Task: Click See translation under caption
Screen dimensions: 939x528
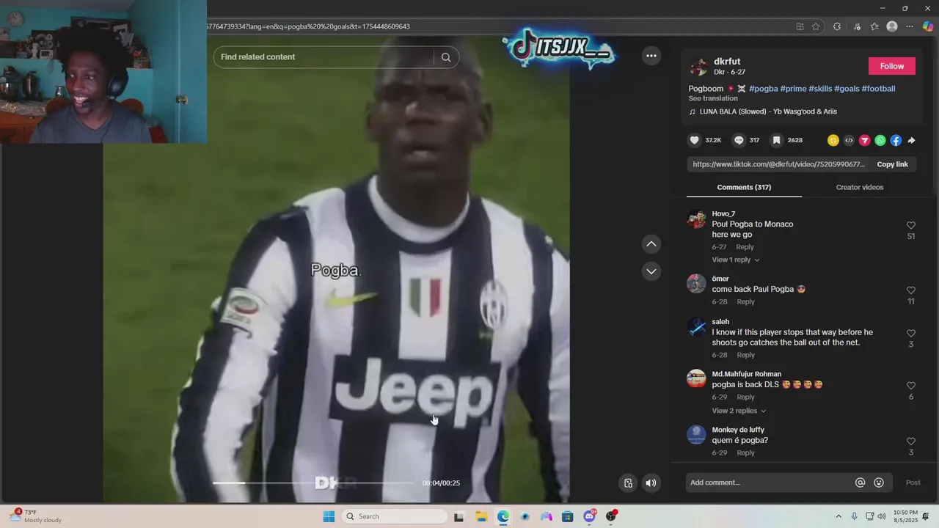Action: (x=713, y=98)
